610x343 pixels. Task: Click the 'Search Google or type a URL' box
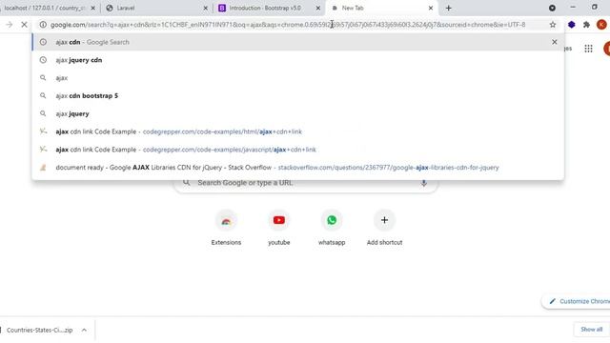[x=305, y=183]
